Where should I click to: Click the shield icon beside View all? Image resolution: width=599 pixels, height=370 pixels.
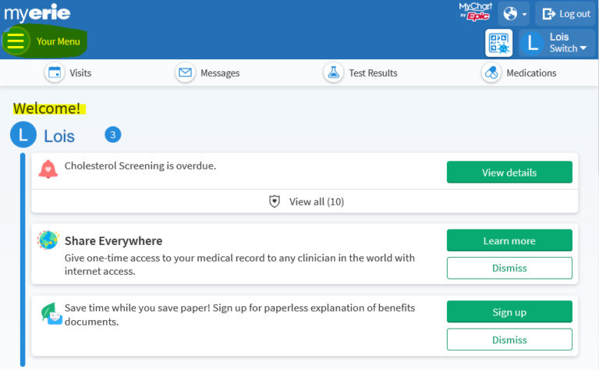pos(275,201)
